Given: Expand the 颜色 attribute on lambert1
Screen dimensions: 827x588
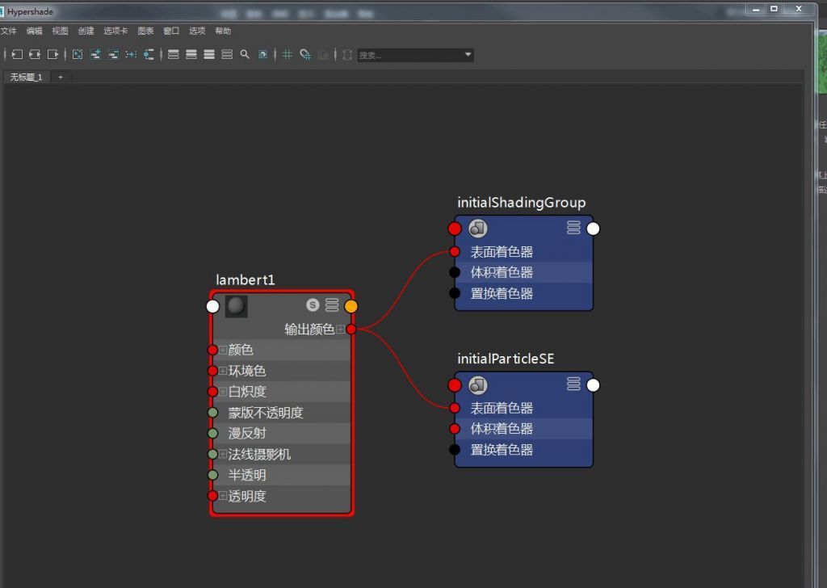Looking at the screenshot, I should point(223,350).
